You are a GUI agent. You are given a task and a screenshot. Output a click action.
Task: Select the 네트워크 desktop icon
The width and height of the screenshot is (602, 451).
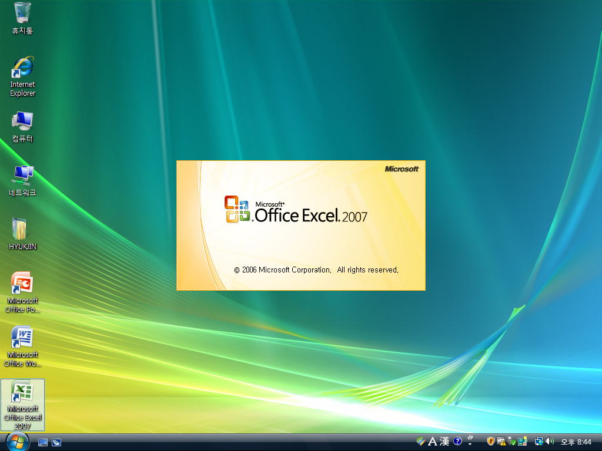click(x=22, y=181)
